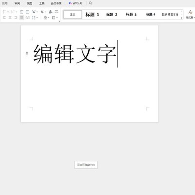Apply 标题 1 heading style
The image size is (195, 195).
92,15
